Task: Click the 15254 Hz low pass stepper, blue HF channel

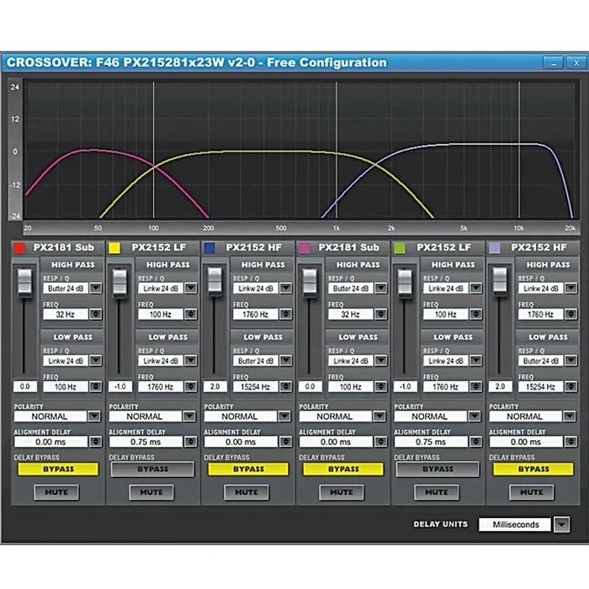Action: (286, 386)
